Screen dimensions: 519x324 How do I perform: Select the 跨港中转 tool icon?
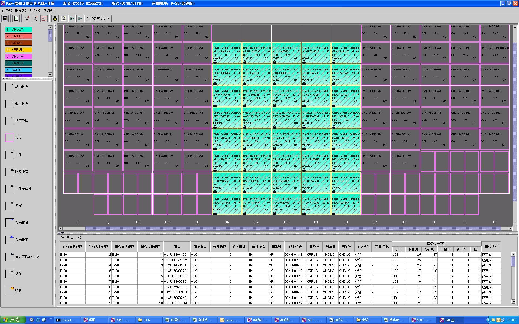click(10, 172)
